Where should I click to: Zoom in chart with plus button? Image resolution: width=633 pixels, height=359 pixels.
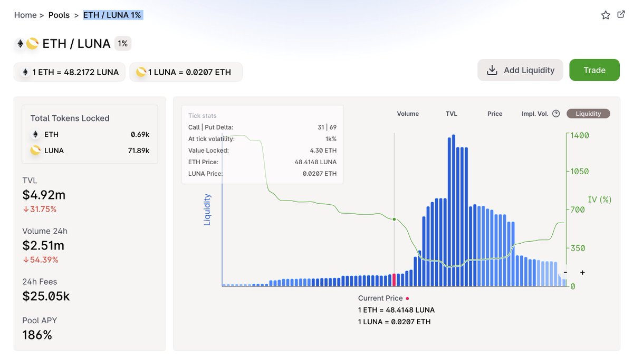(582, 273)
